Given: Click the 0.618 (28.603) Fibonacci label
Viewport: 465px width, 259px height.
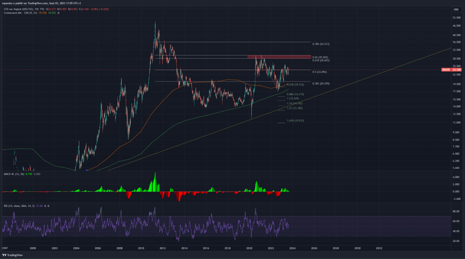Looking at the screenshot, I should click(x=320, y=60).
